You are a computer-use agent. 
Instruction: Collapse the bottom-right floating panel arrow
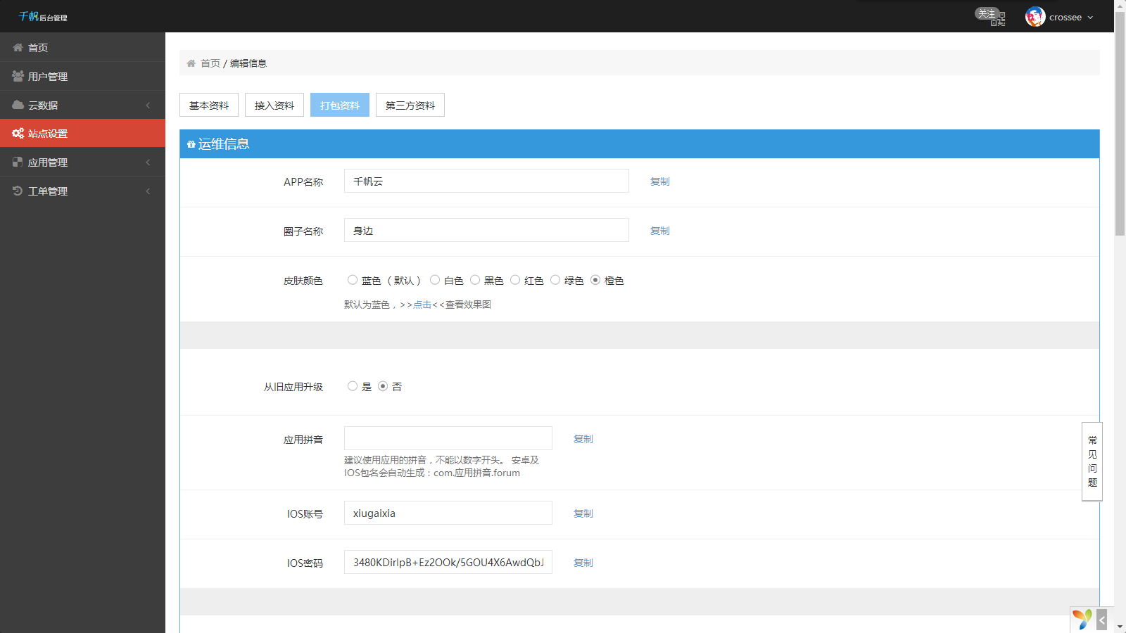coord(1102,620)
